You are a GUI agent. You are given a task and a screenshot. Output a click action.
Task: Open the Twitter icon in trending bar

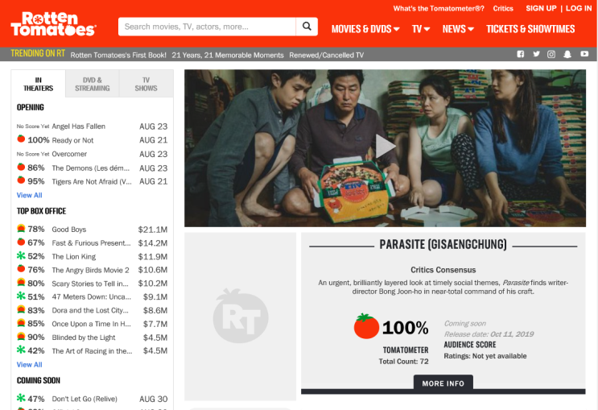pos(536,54)
